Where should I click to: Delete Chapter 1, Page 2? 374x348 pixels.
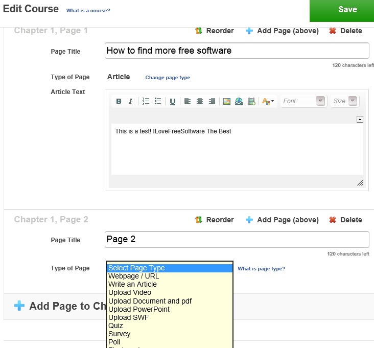click(x=345, y=220)
